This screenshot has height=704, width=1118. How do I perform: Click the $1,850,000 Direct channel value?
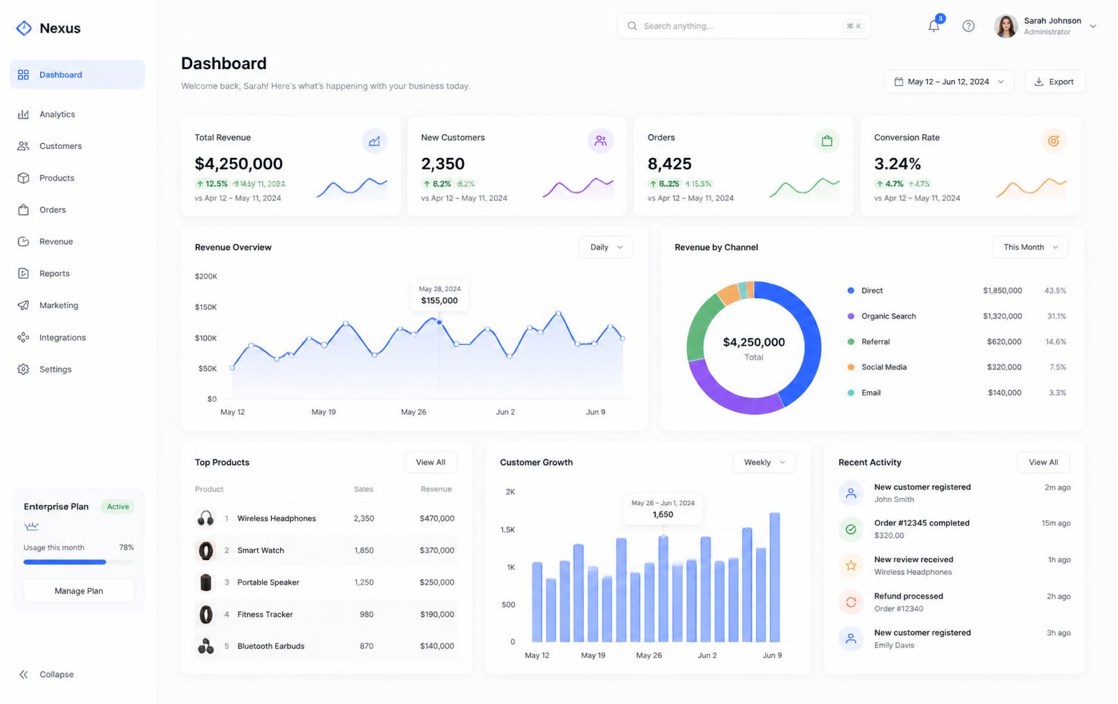pos(1003,291)
